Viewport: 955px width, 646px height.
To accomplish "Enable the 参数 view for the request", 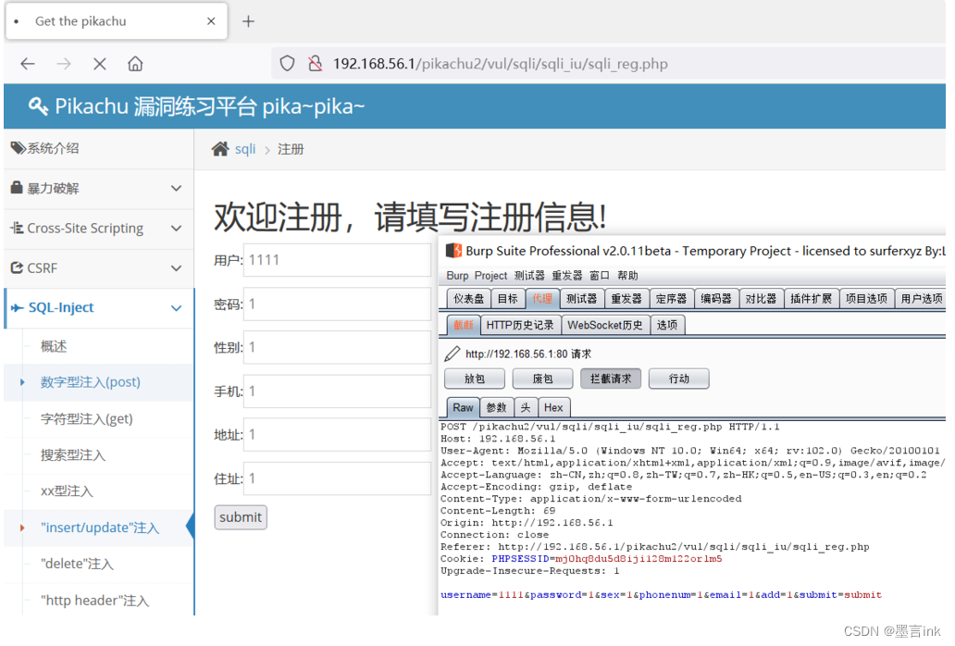I will pyautogui.click(x=495, y=407).
